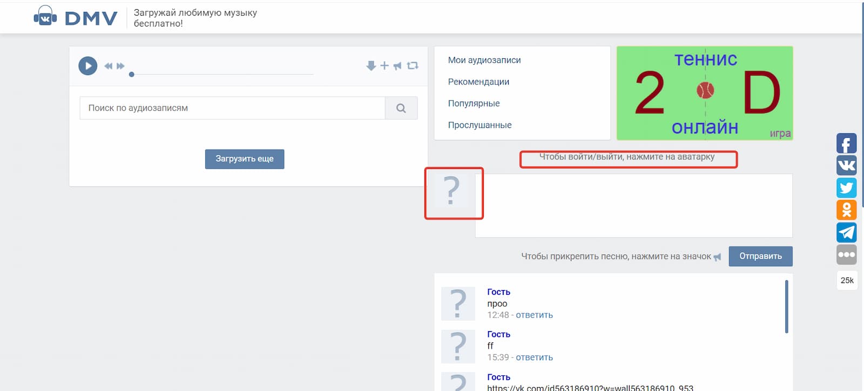Focus the audio search field
The image size is (864, 391).
click(232, 108)
